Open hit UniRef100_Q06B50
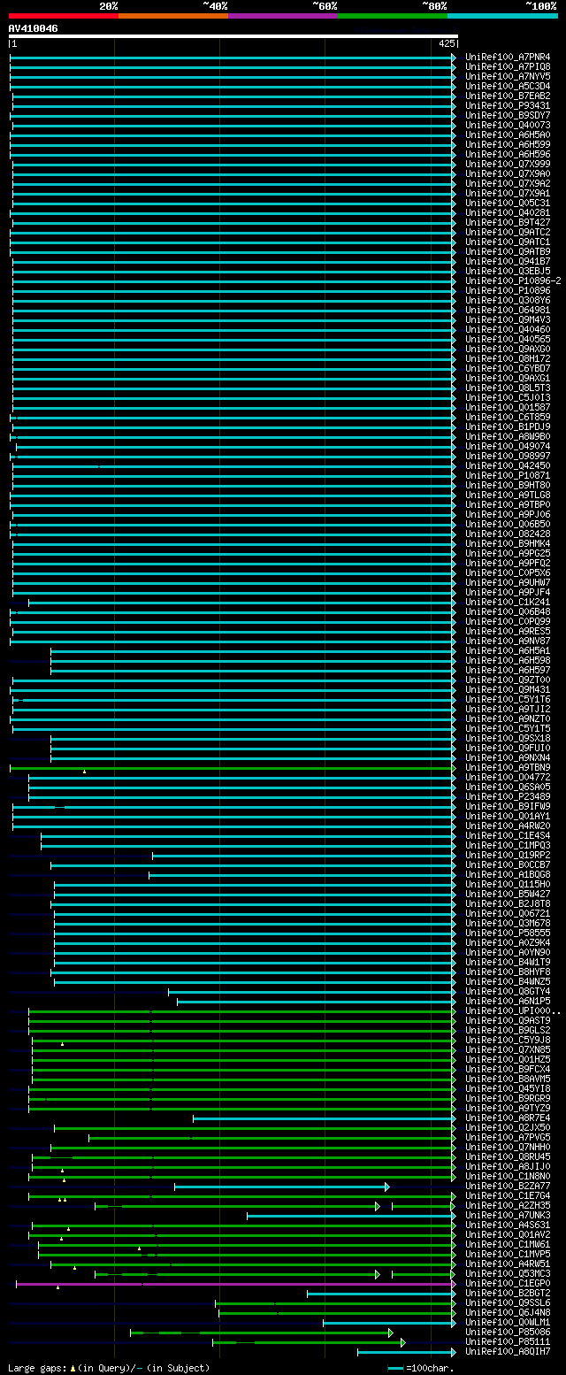 click(508, 525)
